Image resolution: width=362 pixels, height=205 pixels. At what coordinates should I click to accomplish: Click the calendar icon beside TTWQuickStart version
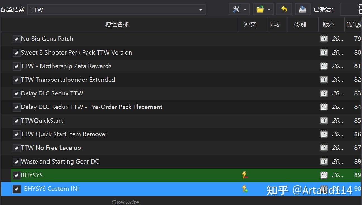click(324, 120)
